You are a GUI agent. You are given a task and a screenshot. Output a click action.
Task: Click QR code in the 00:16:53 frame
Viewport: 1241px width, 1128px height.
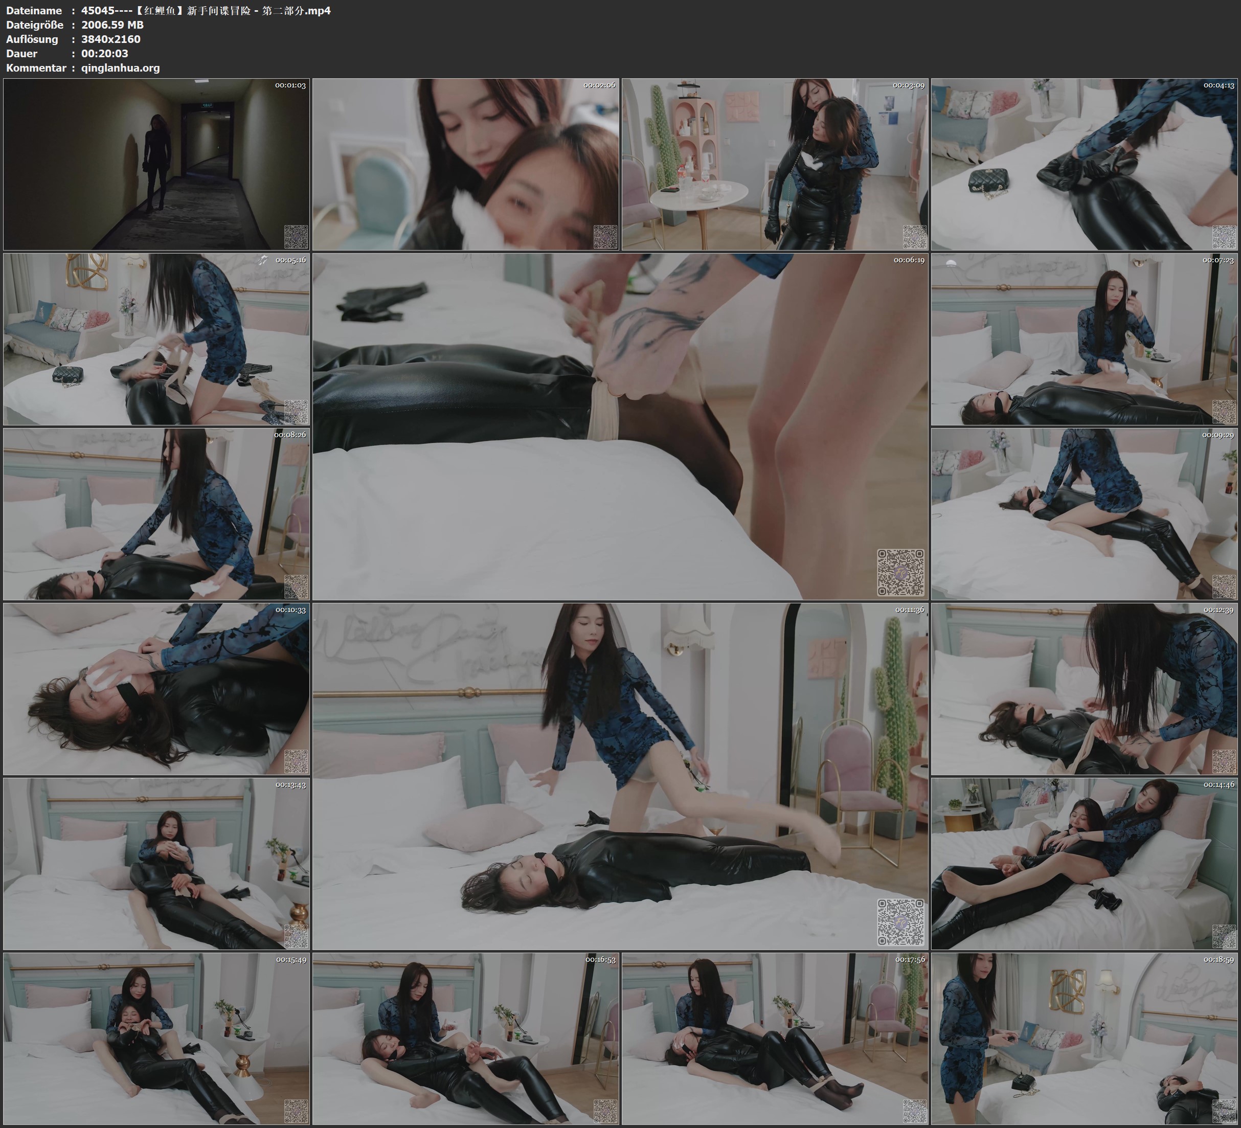pos(605,1111)
